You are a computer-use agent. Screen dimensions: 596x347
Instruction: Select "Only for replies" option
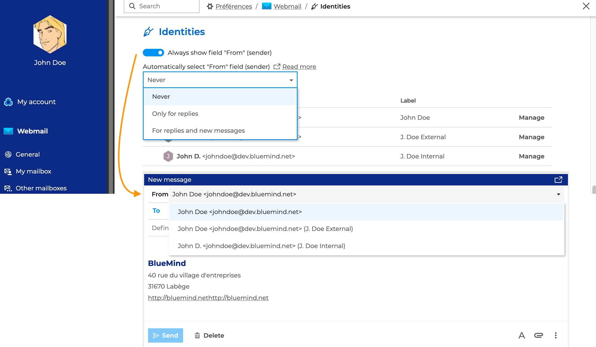click(x=175, y=114)
